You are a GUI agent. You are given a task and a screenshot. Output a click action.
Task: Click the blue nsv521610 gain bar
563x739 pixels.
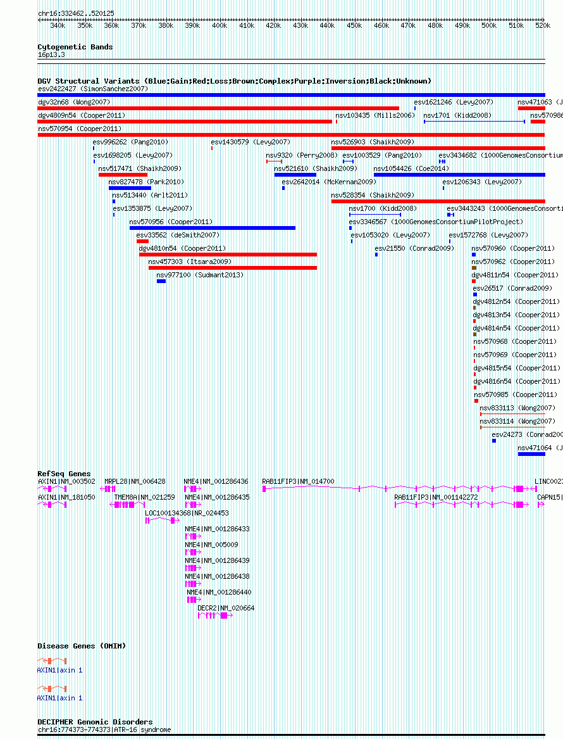point(295,175)
